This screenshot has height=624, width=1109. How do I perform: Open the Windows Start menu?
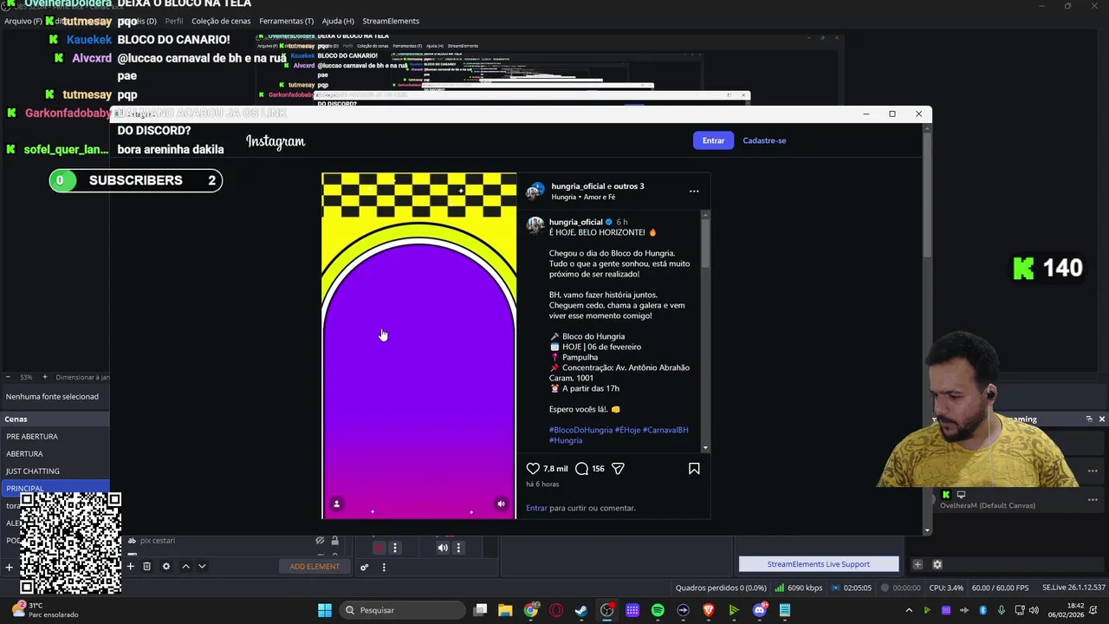pyautogui.click(x=324, y=610)
